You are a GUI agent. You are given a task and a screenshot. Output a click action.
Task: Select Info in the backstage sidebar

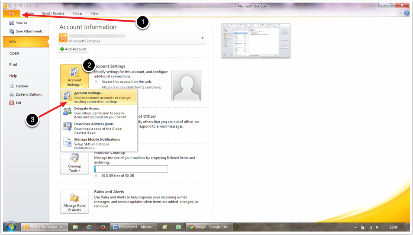pos(26,42)
